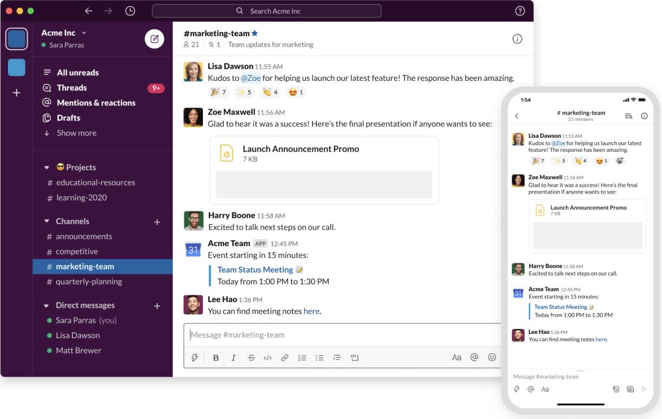Click the help question mark icon
Image resolution: width=662 pixels, height=419 pixels.
coord(520,11)
